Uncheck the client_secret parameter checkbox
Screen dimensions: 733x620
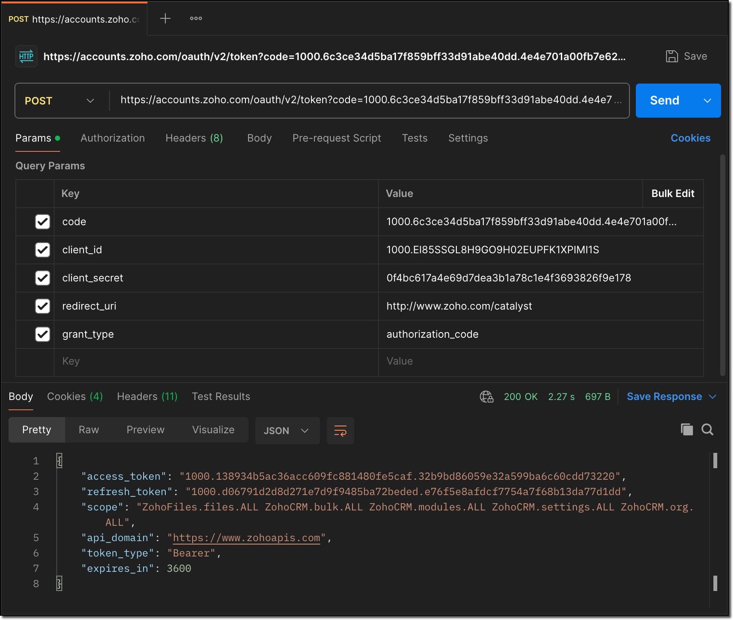pyautogui.click(x=43, y=278)
